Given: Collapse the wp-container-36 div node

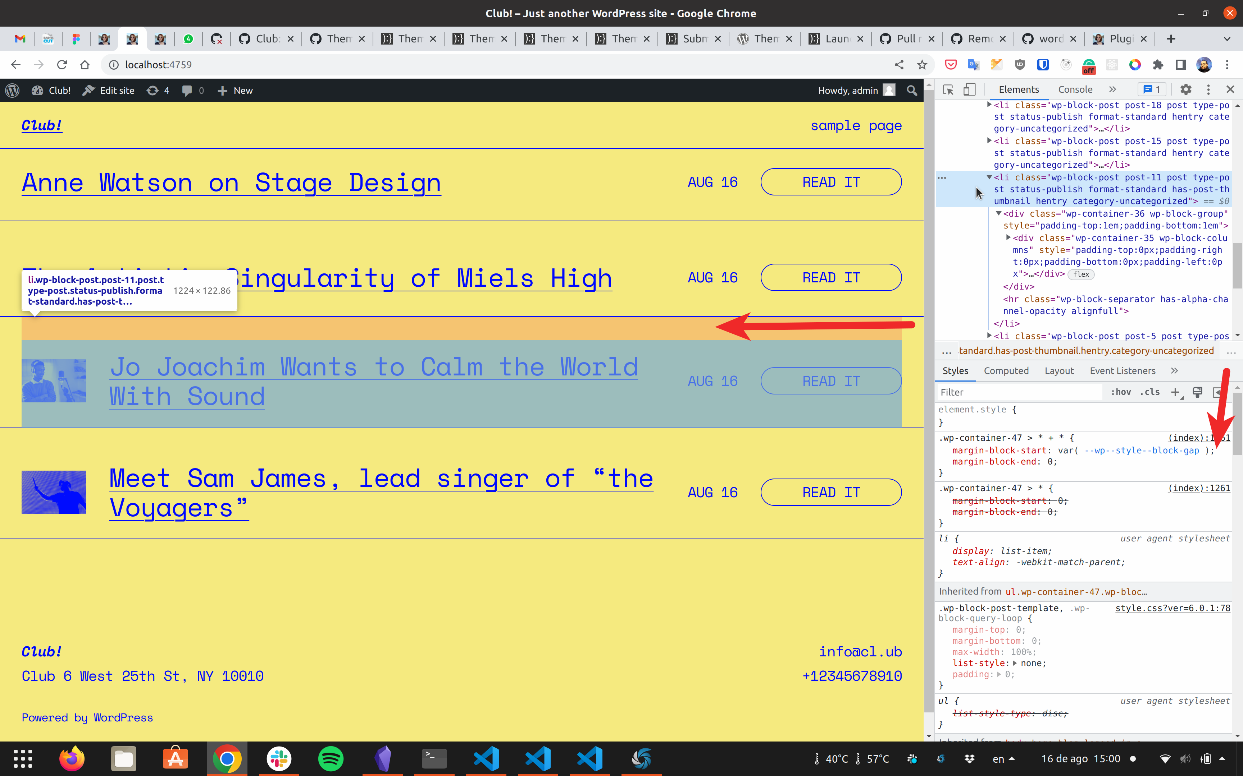Looking at the screenshot, I should [x=998, y=213].
